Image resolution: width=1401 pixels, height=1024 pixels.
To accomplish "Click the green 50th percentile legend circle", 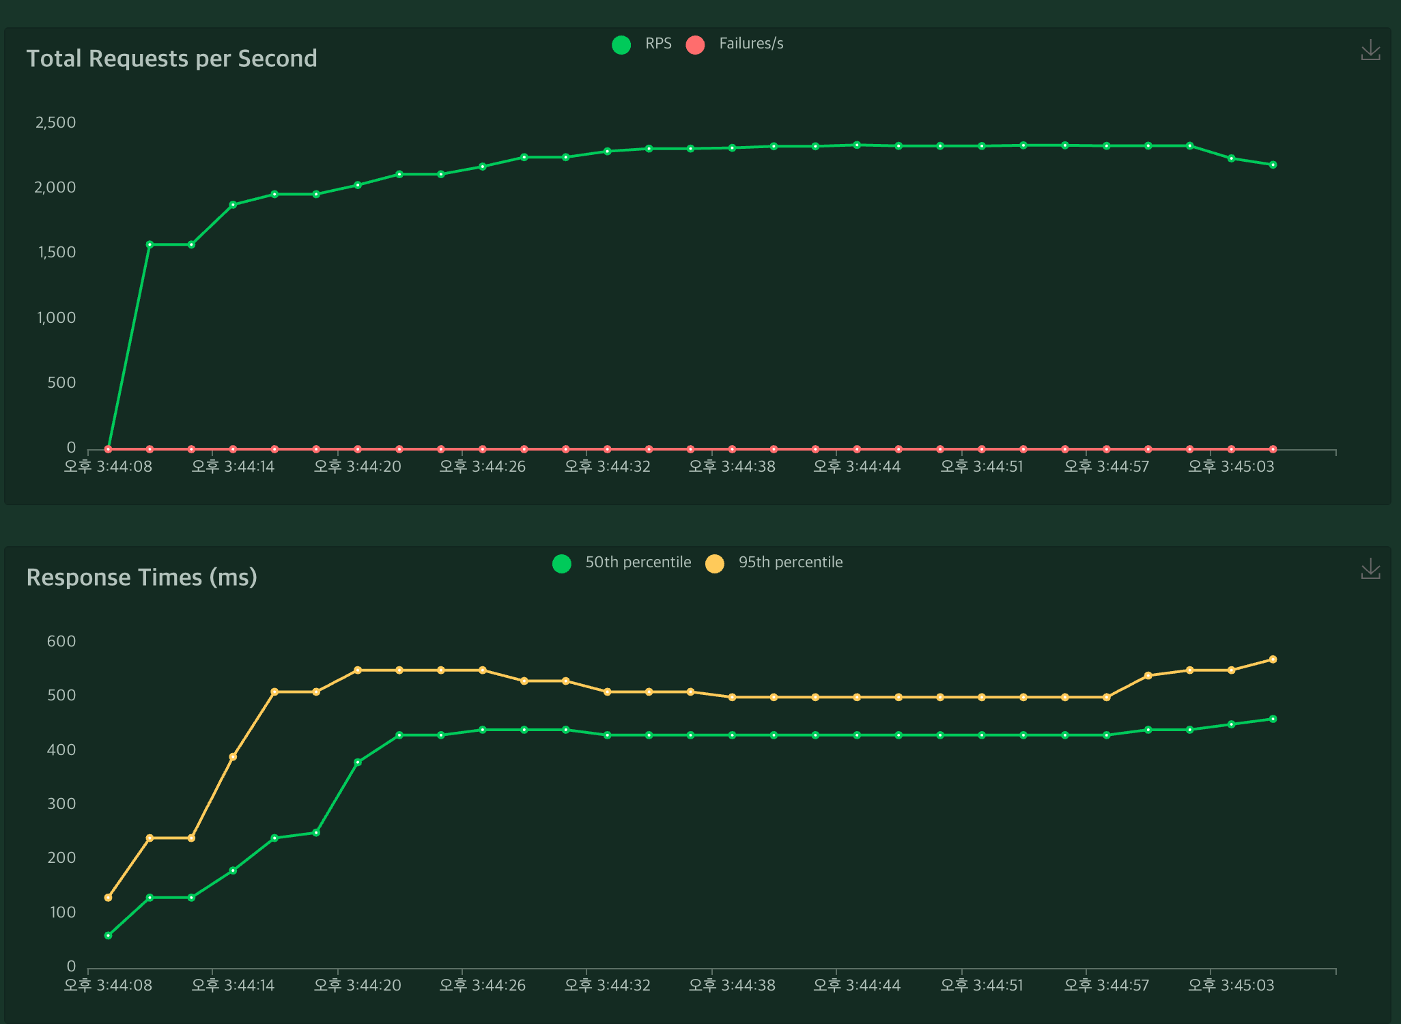I will (x=562, y=564).
